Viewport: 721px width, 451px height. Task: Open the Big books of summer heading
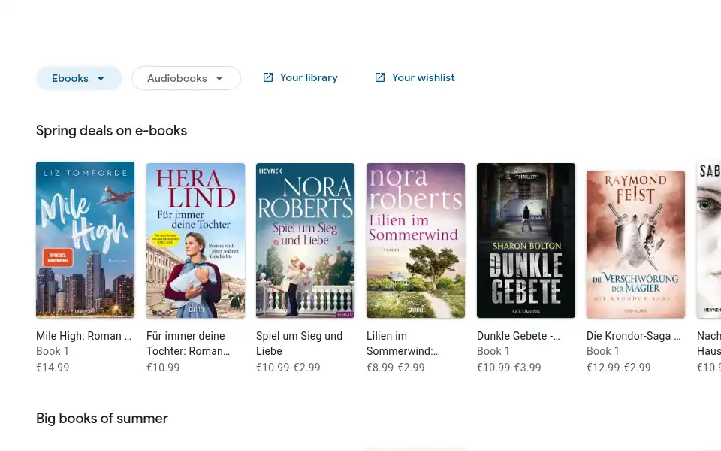point(102,419)
